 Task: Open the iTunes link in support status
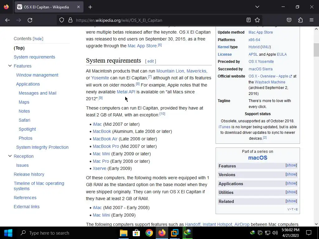tap(224, 127)
